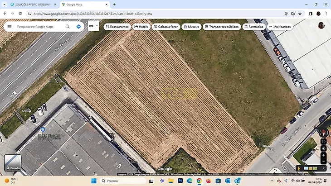Launch Photoshop from the taskbar
Viewport: 331px width, 186px height.
click(x=180, y=181)
